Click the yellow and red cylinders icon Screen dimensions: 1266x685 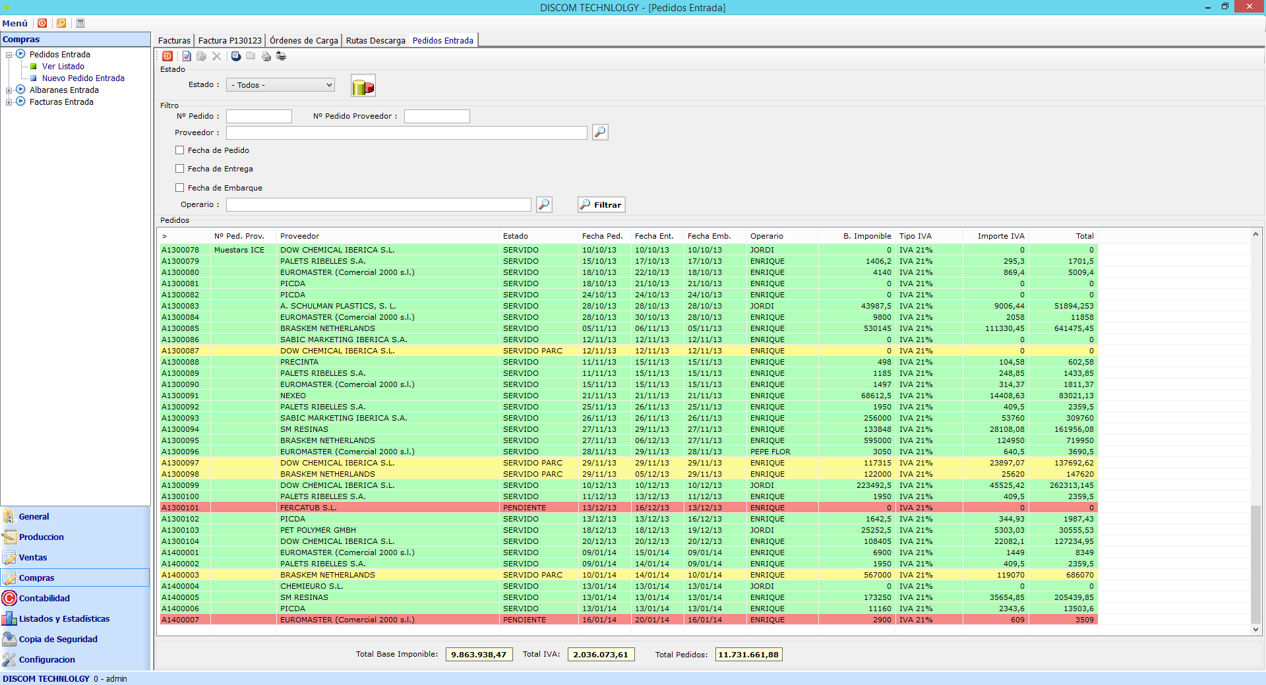363,86
